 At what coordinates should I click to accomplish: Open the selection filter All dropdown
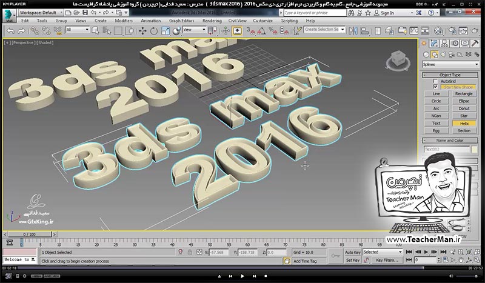[78, 30]
